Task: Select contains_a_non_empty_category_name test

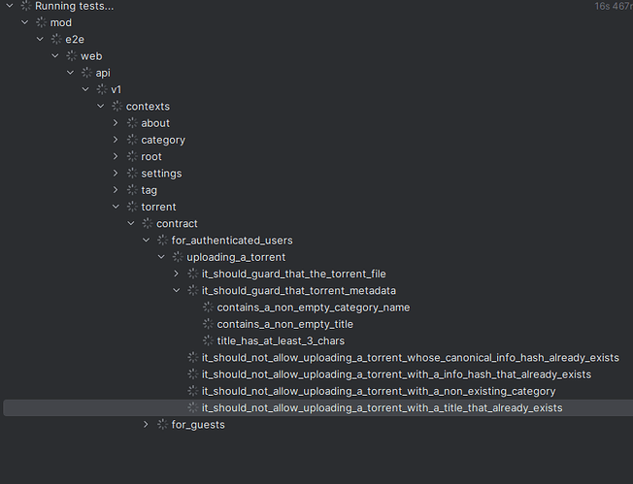Action: click(x=314, y=307)
